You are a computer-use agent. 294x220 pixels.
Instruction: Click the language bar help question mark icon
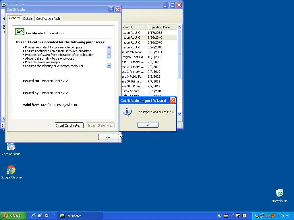click(244, 216)
